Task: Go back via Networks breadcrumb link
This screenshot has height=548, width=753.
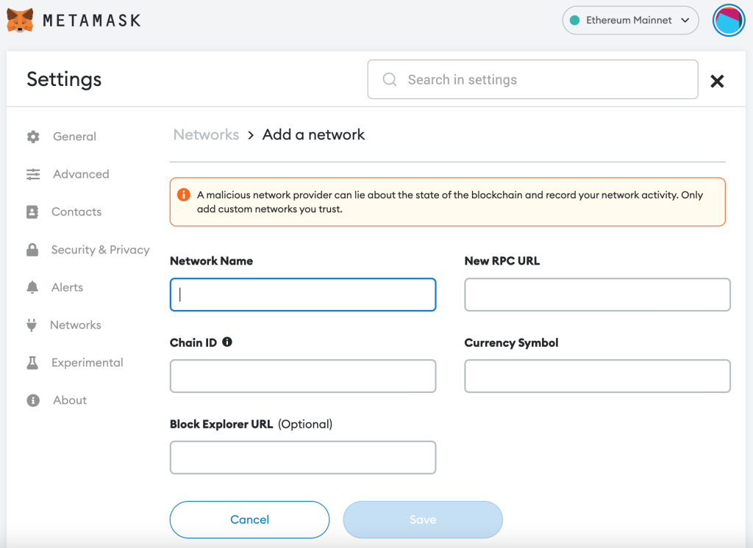Action: [x=206, y=135]
